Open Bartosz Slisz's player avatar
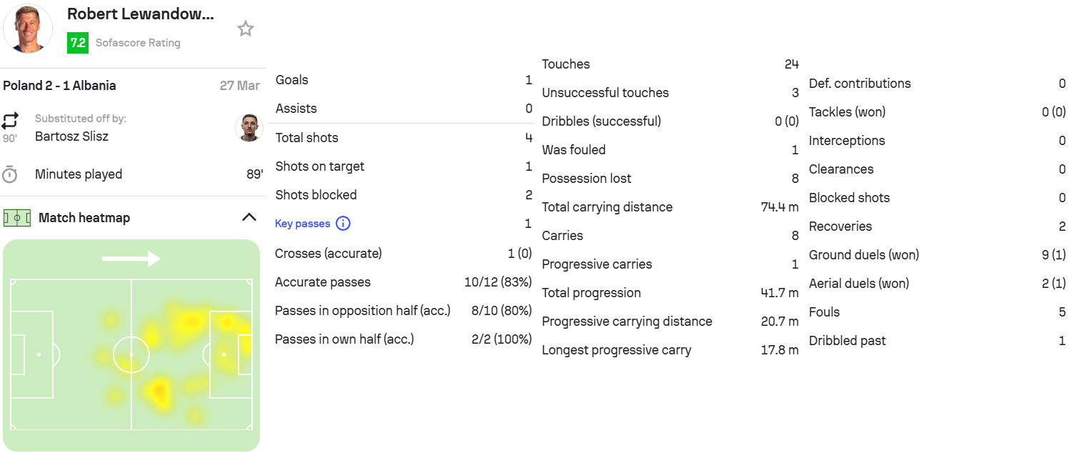The image size is (1081, 453). point(248,128)
